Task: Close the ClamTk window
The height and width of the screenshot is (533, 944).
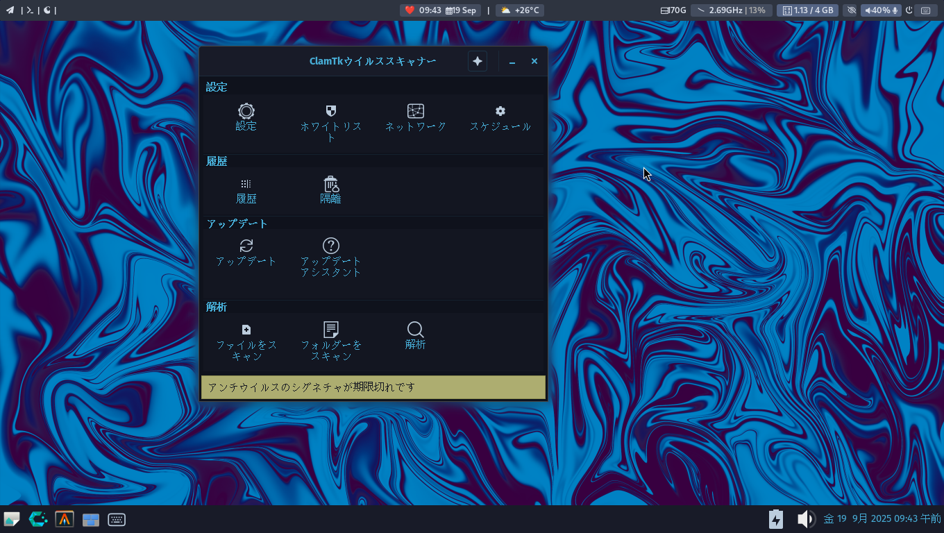Action: click(x=534, y=61)
